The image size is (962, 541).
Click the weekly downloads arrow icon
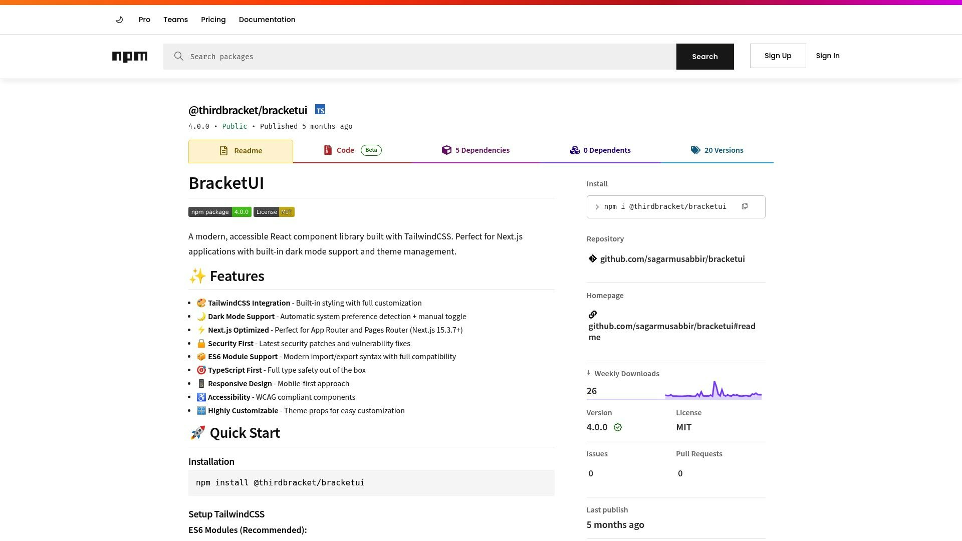click(589, 373)
